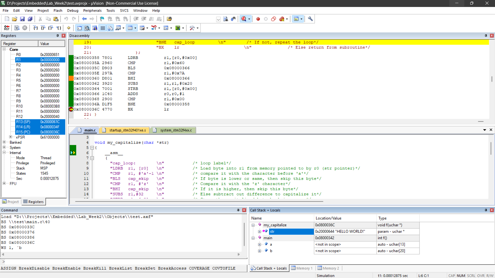
Task: Expand the Banked registers group
Action: pyautogui.click(x=4, y=142)
